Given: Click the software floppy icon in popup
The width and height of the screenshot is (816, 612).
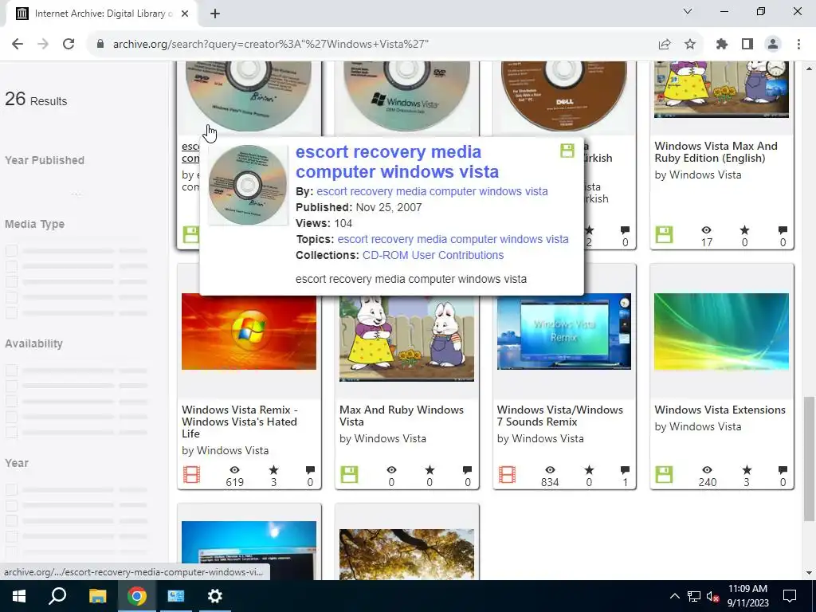Looking at the screenshot, I should (x=567, y=151).
